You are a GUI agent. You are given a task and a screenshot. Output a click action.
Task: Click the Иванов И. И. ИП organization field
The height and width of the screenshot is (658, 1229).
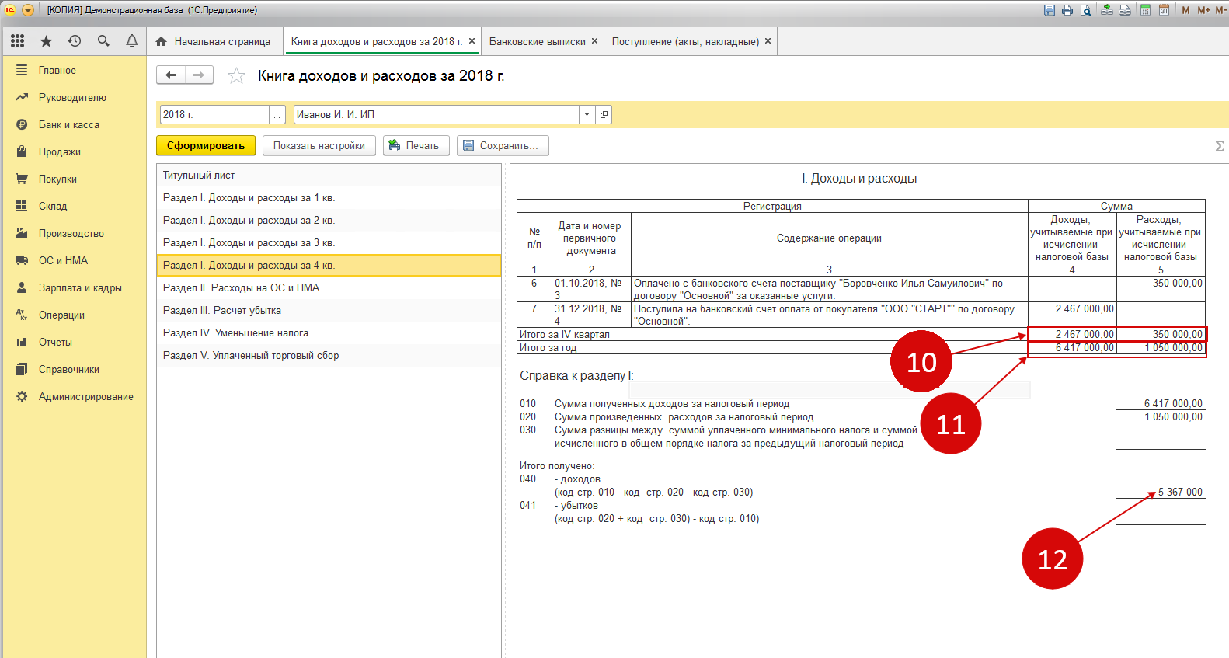[x=437, y=114]
